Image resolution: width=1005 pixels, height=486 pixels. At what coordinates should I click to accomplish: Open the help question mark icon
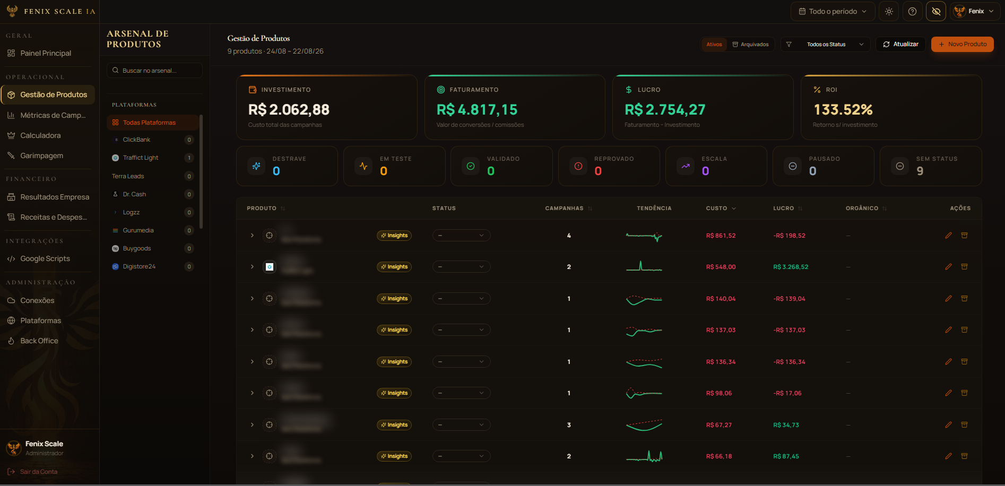(x=912, y=11)
